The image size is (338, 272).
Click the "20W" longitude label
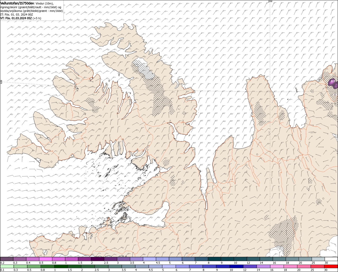point(270,1)
